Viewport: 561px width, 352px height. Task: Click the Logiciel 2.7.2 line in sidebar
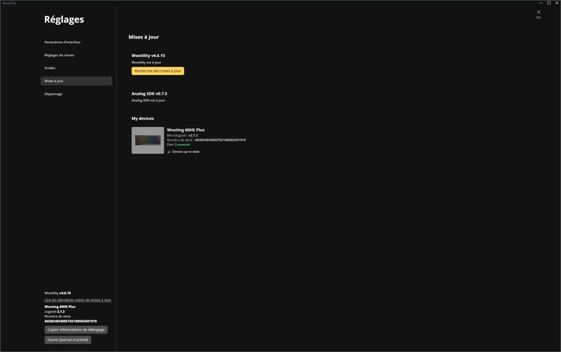click(x=54, y=311)
